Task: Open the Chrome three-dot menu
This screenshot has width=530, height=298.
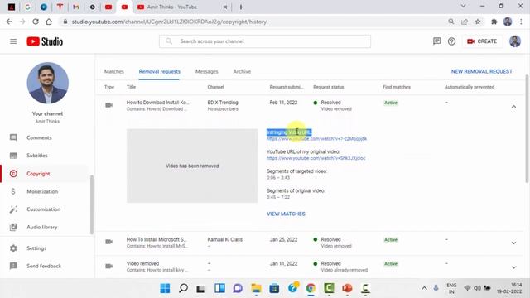Action: pos(521,22)
